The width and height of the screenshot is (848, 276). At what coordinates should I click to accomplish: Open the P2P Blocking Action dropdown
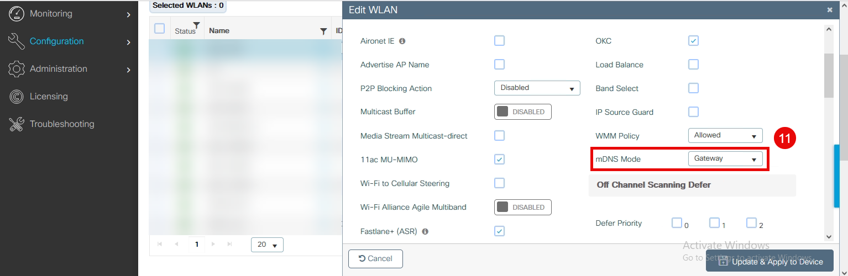point(536,88)
